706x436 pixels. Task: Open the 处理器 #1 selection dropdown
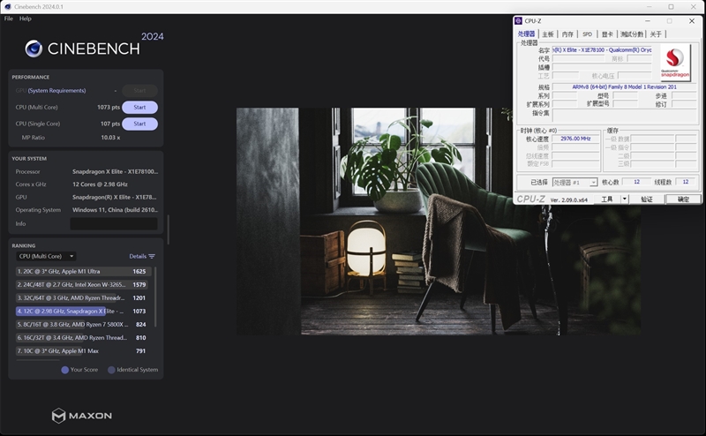tap(575, 182)
